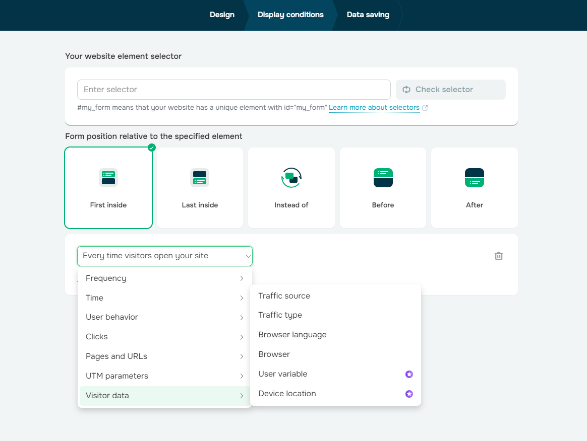
Task: Click the Instead of swap icon
Action: click(x=291, y=178)
